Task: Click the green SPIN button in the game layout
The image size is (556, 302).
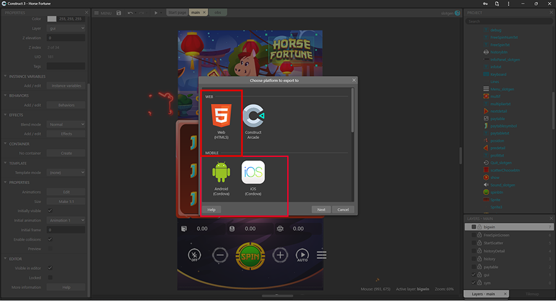Action: click(x=249, y=254)
